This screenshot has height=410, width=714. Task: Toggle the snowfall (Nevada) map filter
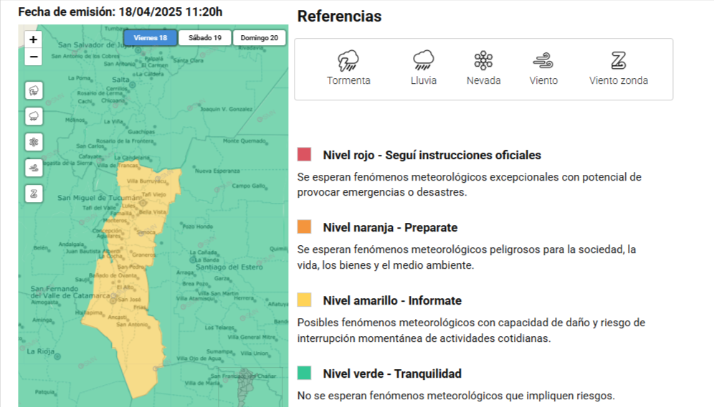coord(34,142)
